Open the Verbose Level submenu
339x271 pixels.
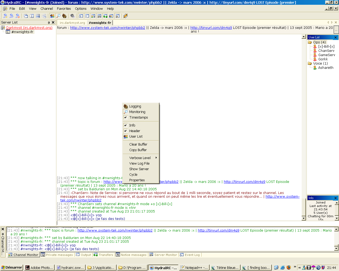(x=141, y=158)
